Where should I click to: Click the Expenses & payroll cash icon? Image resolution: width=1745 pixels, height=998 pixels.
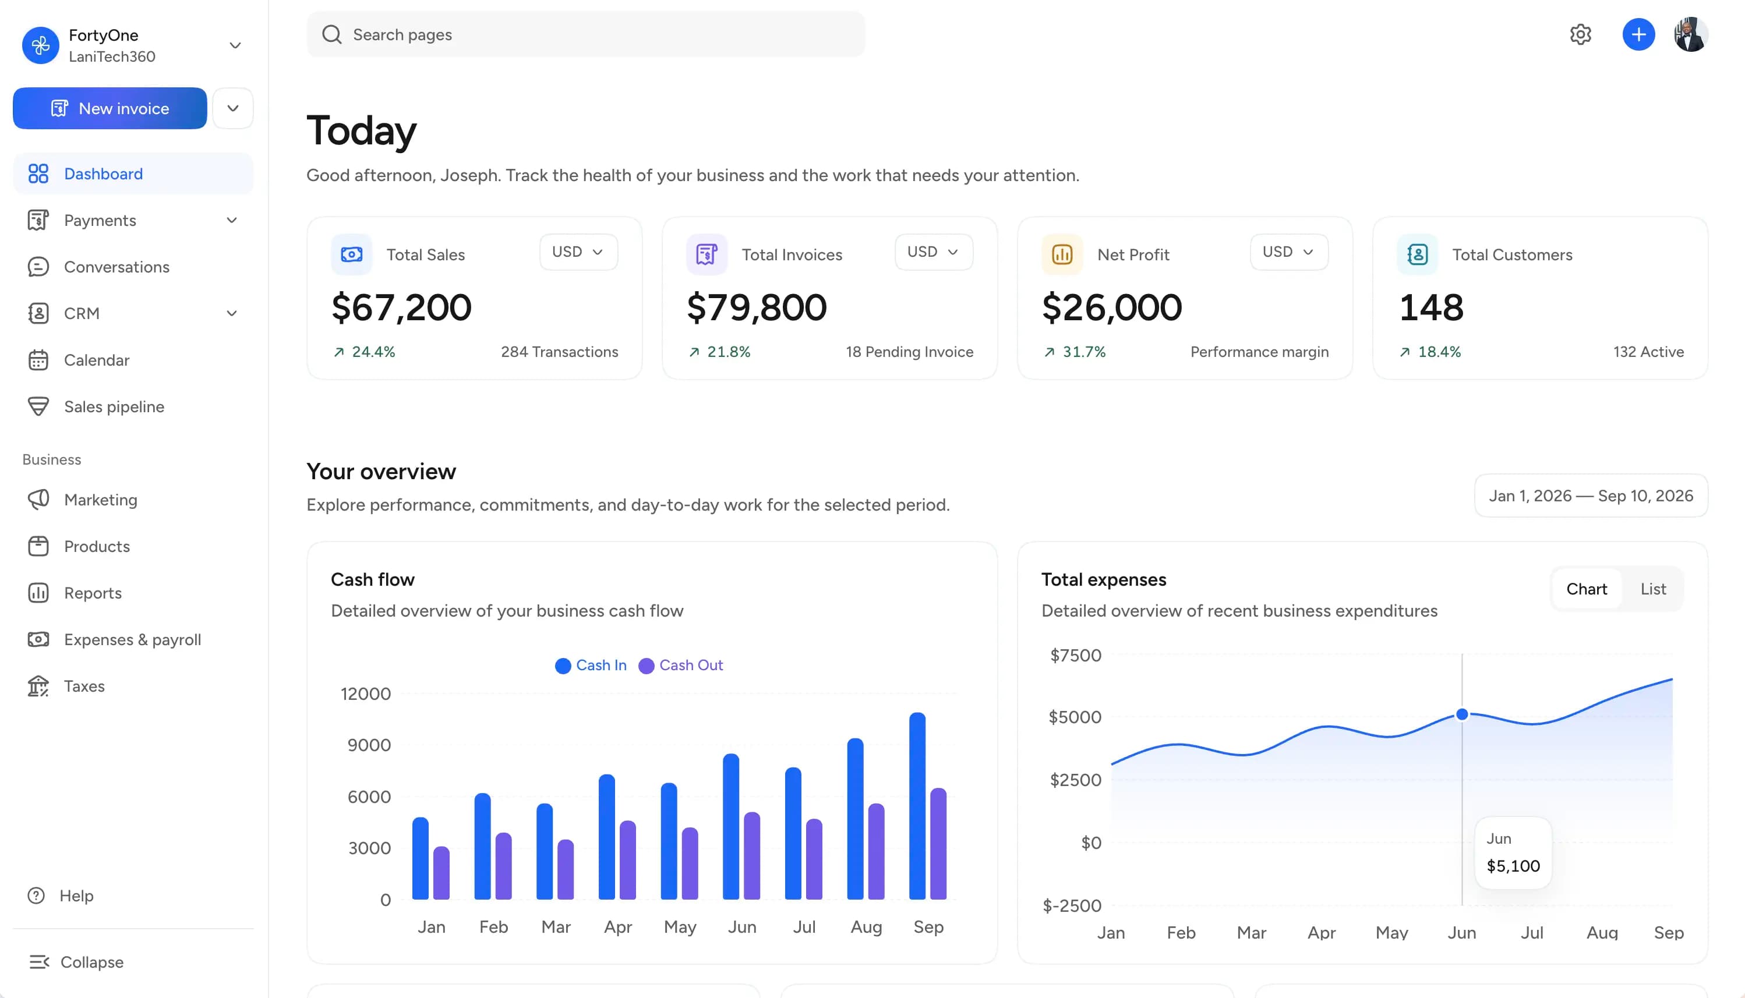(x=38, y=639)
